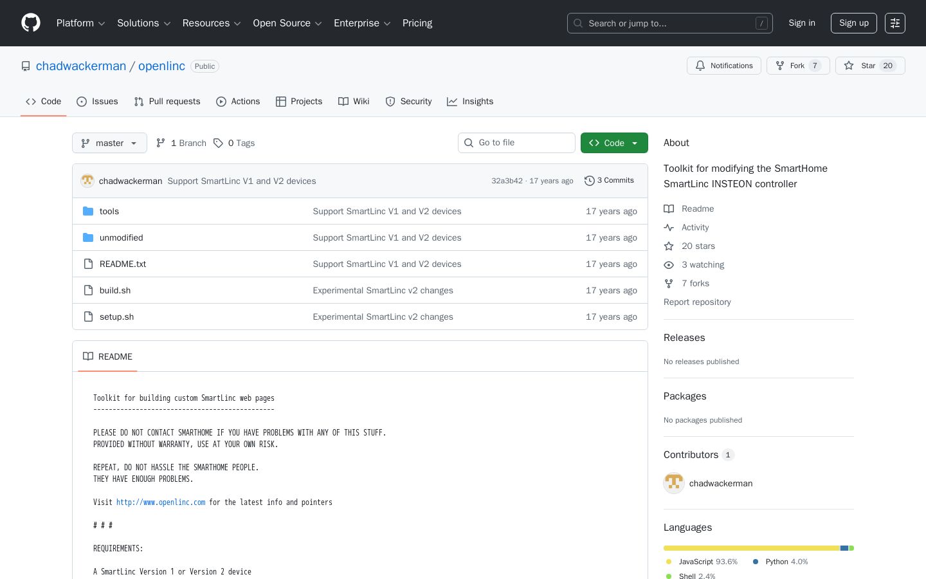Click the Pricing link
The height and width of the screenshot is (579, 926).
(417, 23)
